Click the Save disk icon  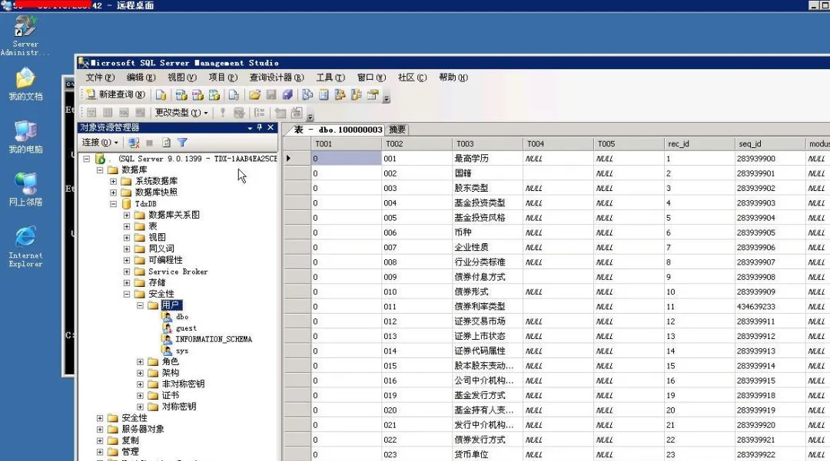pos(271,94)
